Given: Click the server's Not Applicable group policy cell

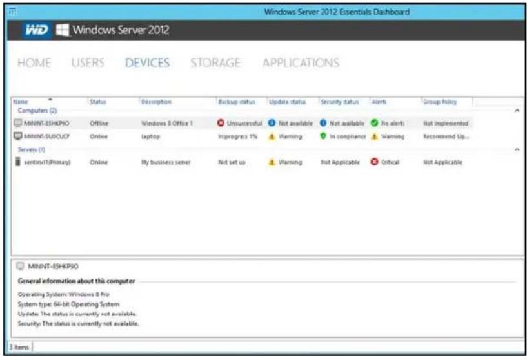Looking at the screenshot, I should pos(443,162).
